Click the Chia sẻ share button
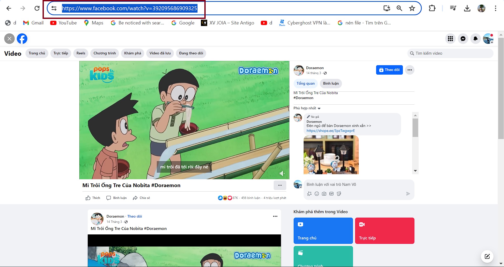Viewport: 504px width, 267px height. [x=141, y=198]
